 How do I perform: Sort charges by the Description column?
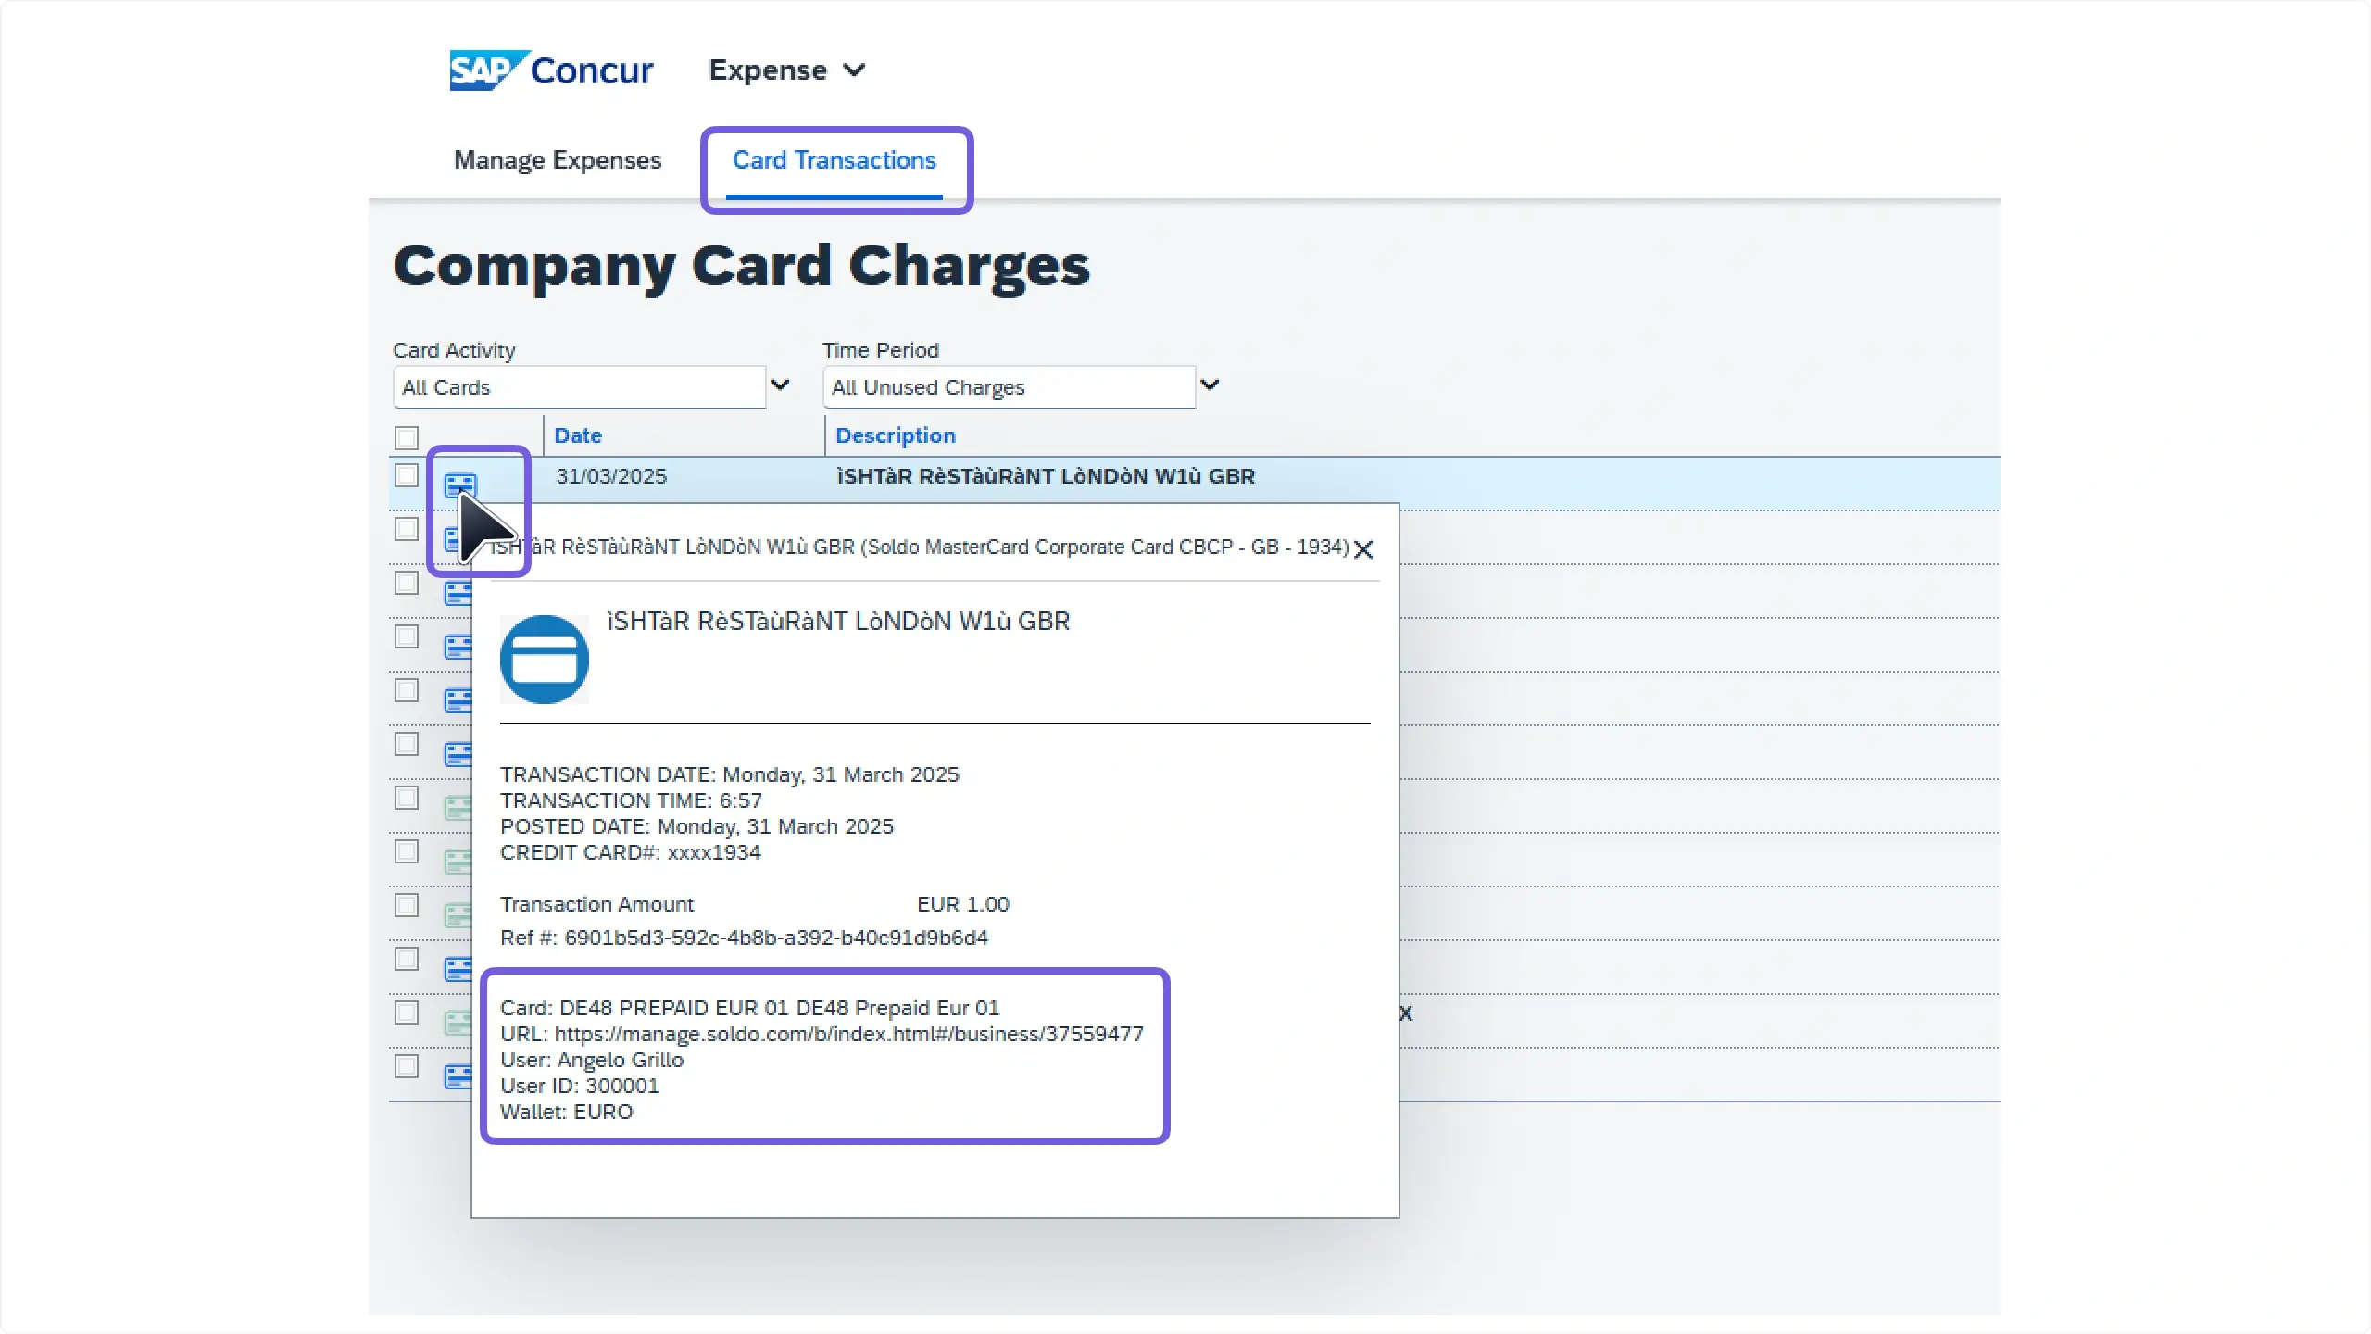pos(896,435)
